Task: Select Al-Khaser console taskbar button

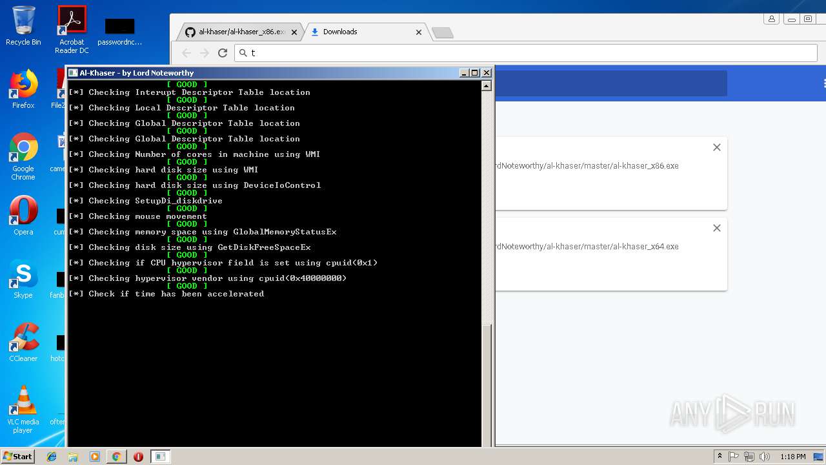Action: point(160,457)
